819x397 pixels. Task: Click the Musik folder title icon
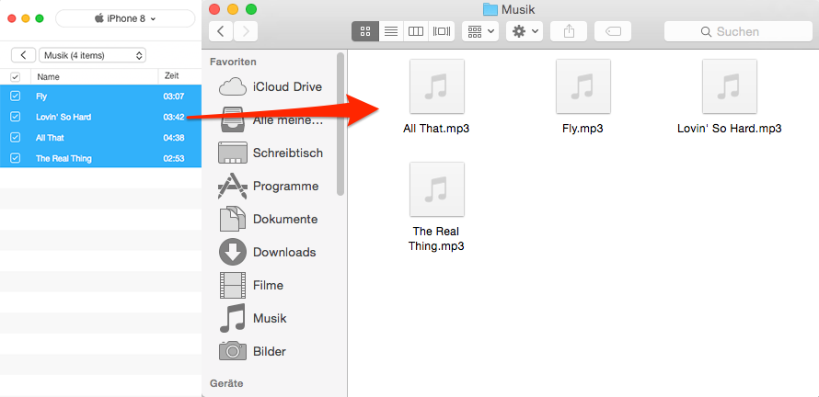coord(490,9)
